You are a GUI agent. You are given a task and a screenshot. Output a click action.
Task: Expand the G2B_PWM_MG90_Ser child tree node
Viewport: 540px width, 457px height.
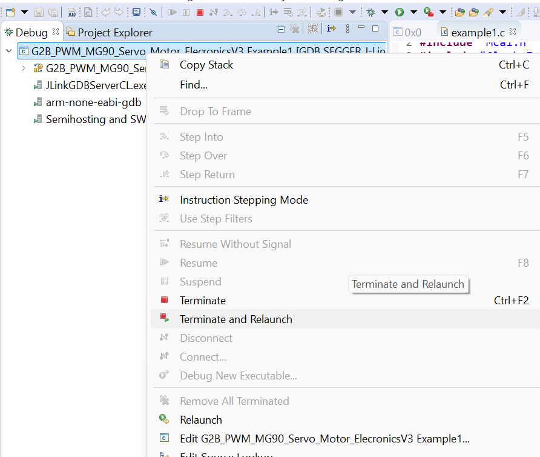point(24,68)
